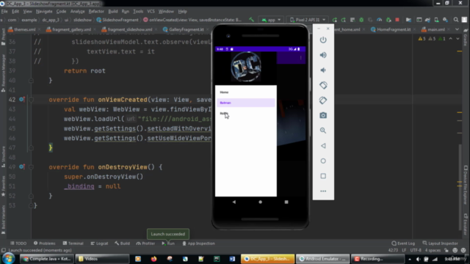Open Firefox from the taskbar
Image resolution: width=470 pixels, height=264 pixels.
(153, 259)
